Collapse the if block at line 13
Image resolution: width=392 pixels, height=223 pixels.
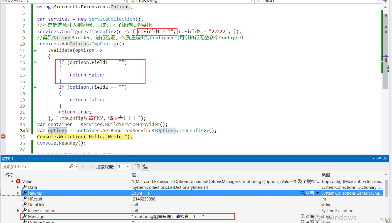click(x=35, y=63)
